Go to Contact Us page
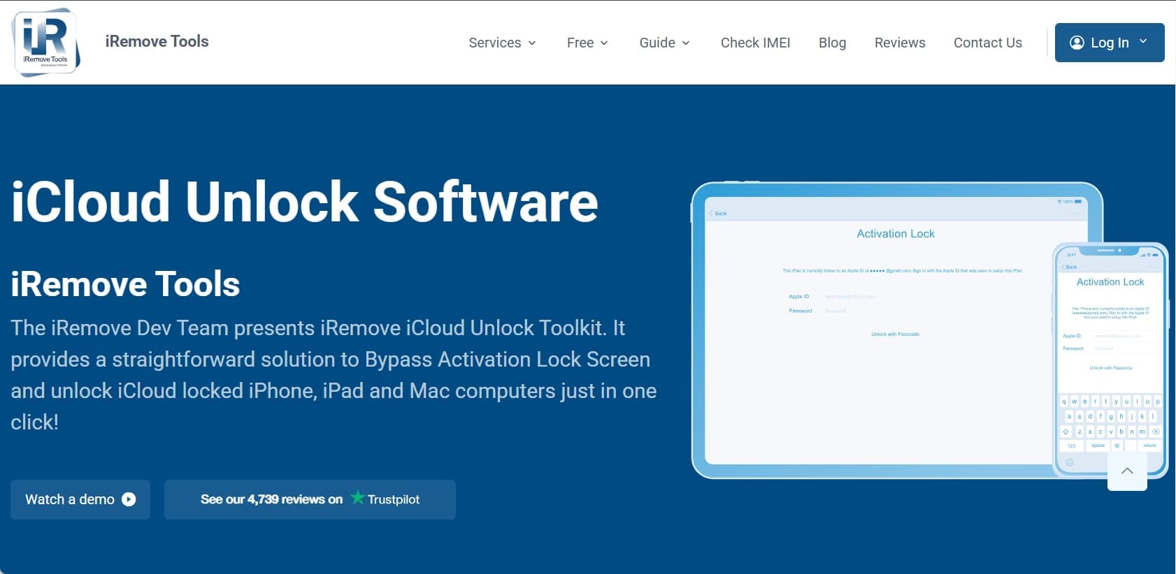Image resolution: width=1176 pixels, height=574 pixels. point(987,43)
